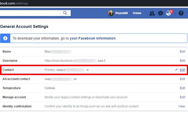The image size is (188, 130).
Task: Go to Reynaldi profile link
Action: (x=121, y=13)
